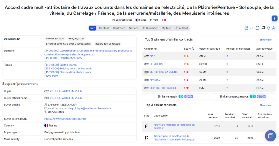The image size is (279, 146).
Task: Open Travaux pour la construction opportunity
Action: click(x=174, y=138)
